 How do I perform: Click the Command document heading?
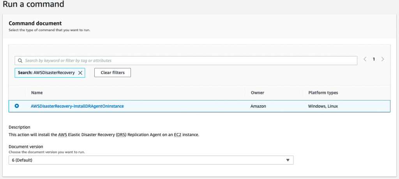[x=35, y=23]
